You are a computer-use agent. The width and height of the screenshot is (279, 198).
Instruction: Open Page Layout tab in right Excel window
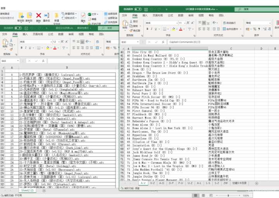point(157,15)
